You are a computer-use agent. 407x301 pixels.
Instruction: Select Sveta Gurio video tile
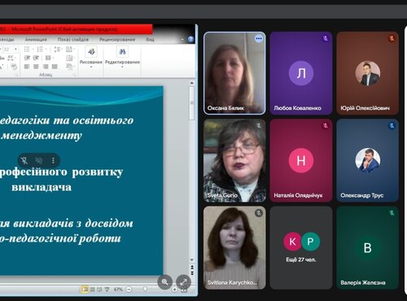click(x=234, y=160)
